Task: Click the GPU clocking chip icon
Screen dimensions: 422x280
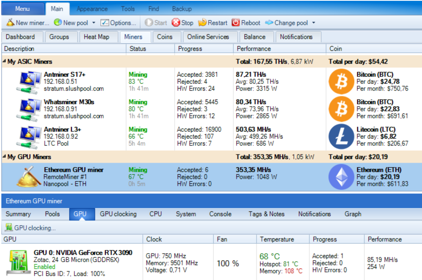Action: tap(9, 228)
